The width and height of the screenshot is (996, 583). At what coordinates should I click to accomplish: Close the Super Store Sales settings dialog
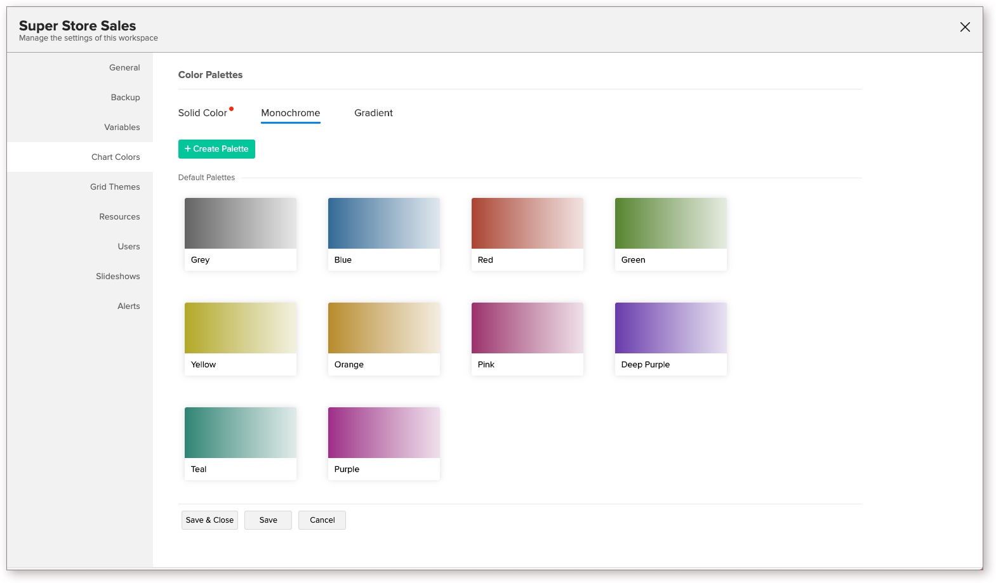[965, 27]
